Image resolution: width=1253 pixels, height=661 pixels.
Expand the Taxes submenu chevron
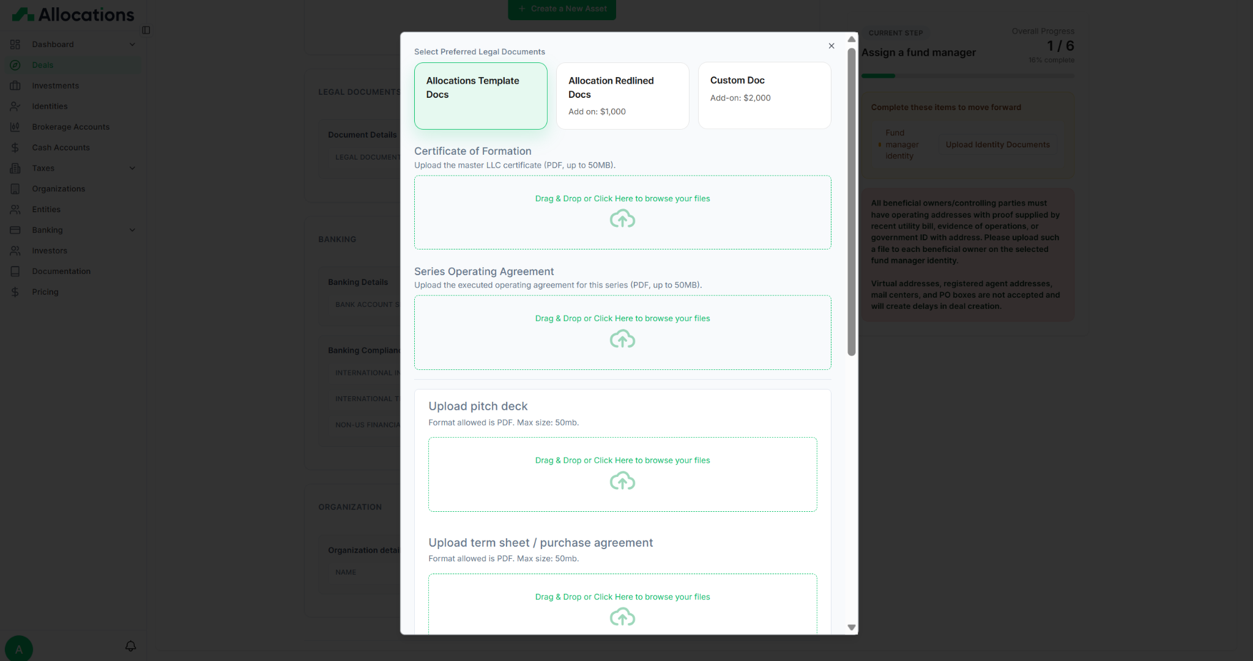click(x=132, y=168)
